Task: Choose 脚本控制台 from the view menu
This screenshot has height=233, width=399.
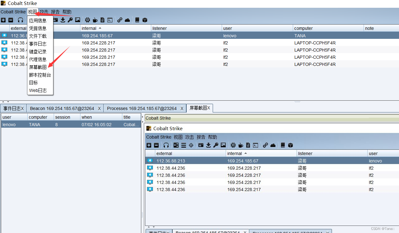Action: coord(40,75)
